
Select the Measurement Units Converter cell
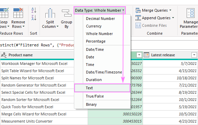click(x=44, y=121)
